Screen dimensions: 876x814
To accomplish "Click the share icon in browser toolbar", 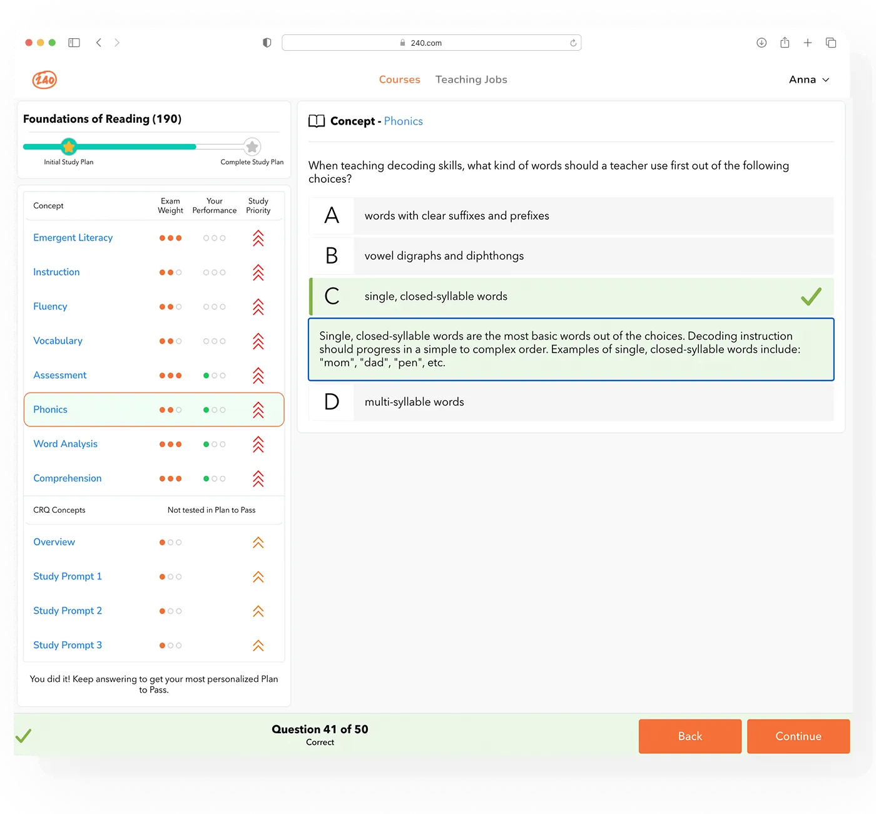I will point(785,43).
